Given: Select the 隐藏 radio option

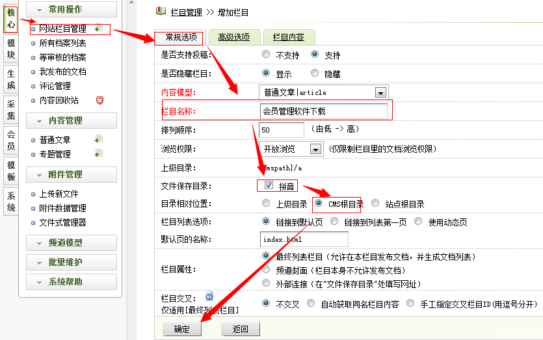Looking at the screenshot, I should point(315,73).
